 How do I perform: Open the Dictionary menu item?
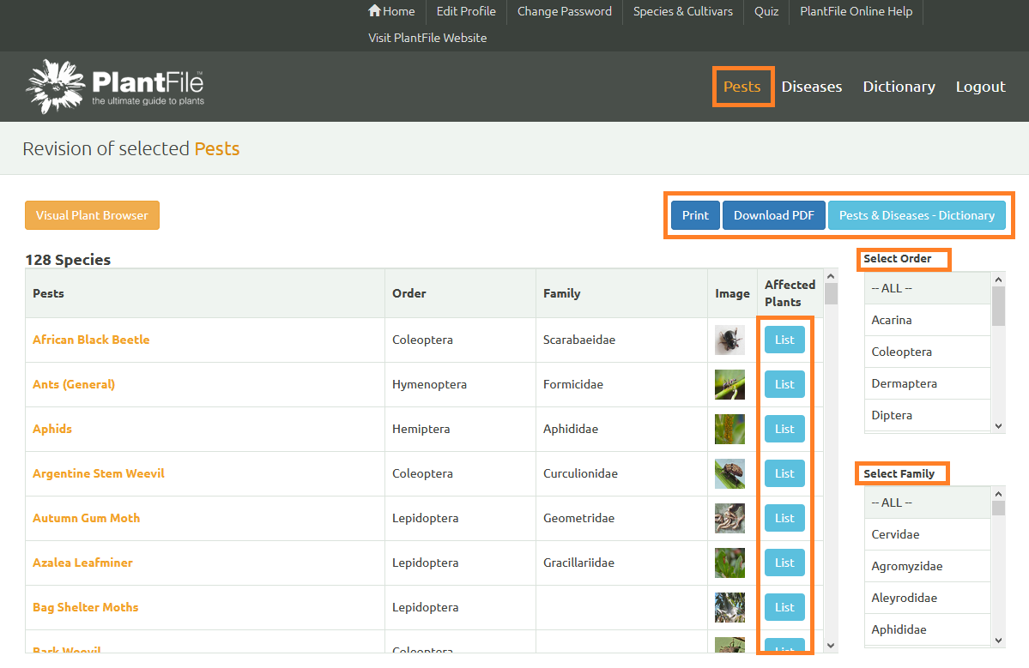[899, 87]
